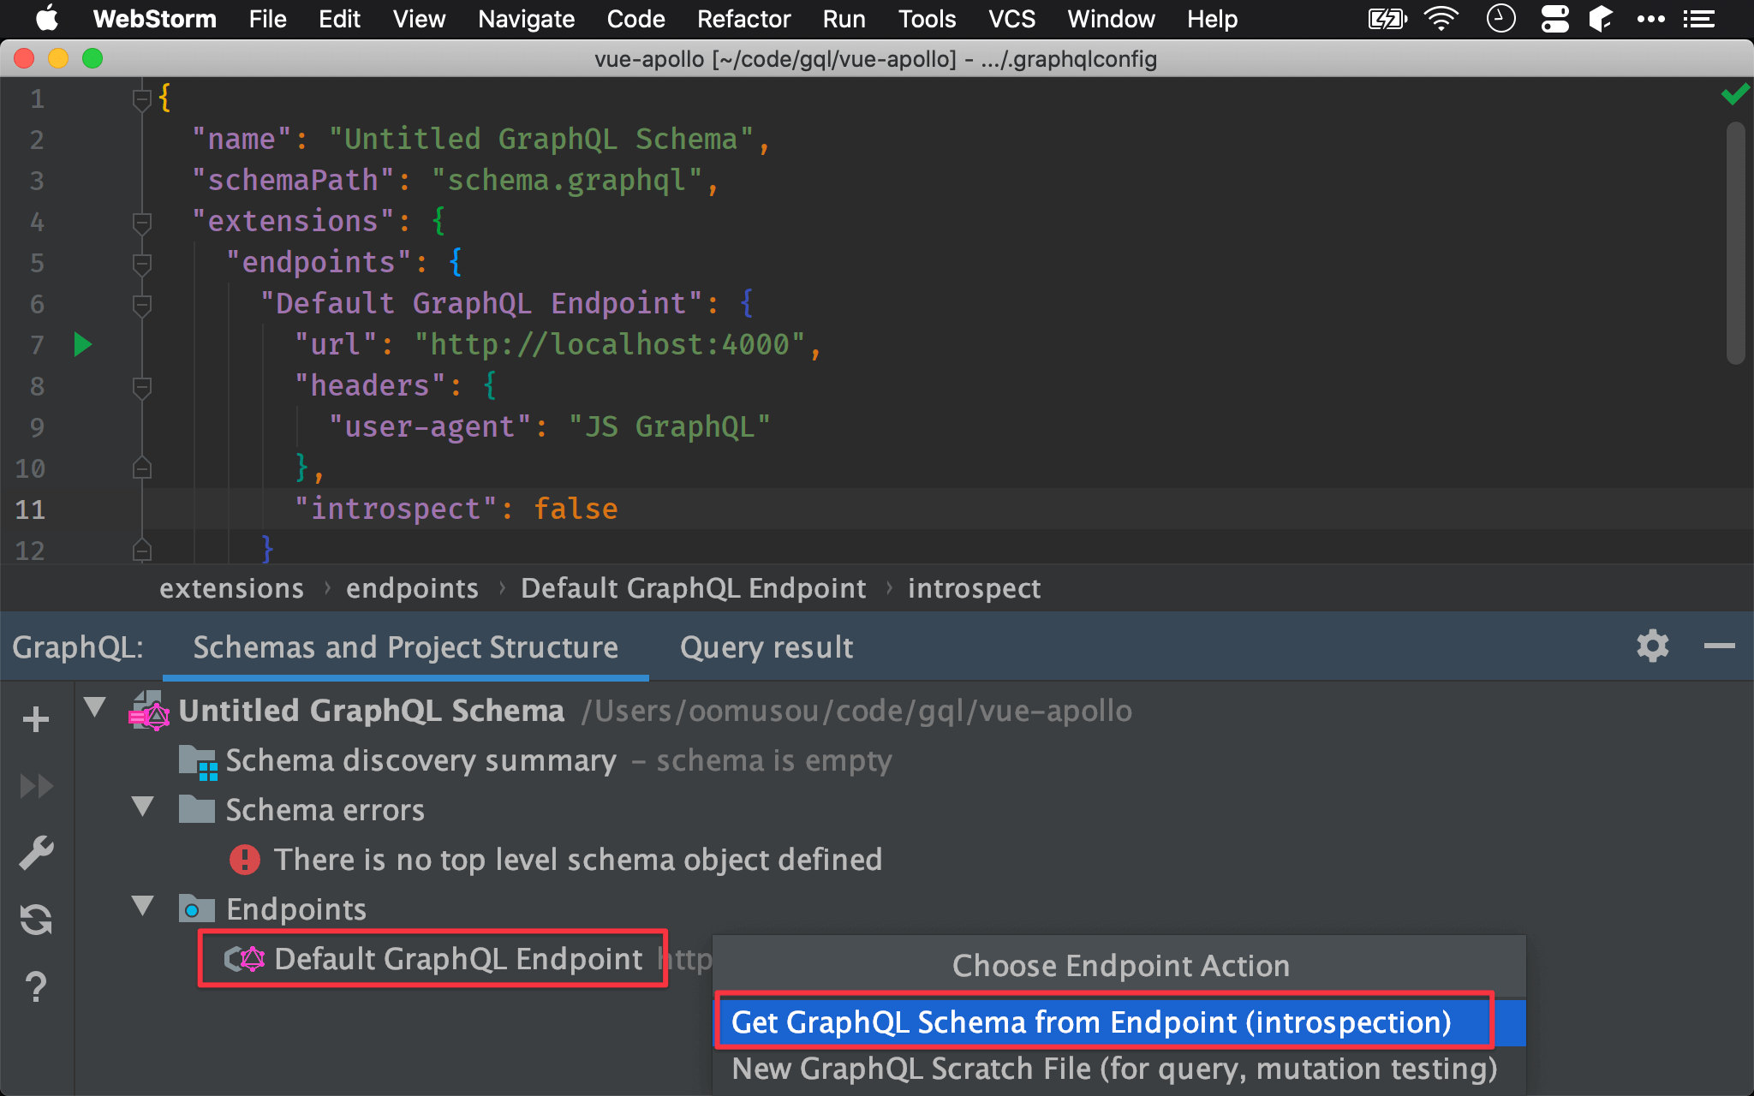Viewport: 1754px width, 1096px height.
Task: Click line number 11 in the gutter
Action: point(30,509)
